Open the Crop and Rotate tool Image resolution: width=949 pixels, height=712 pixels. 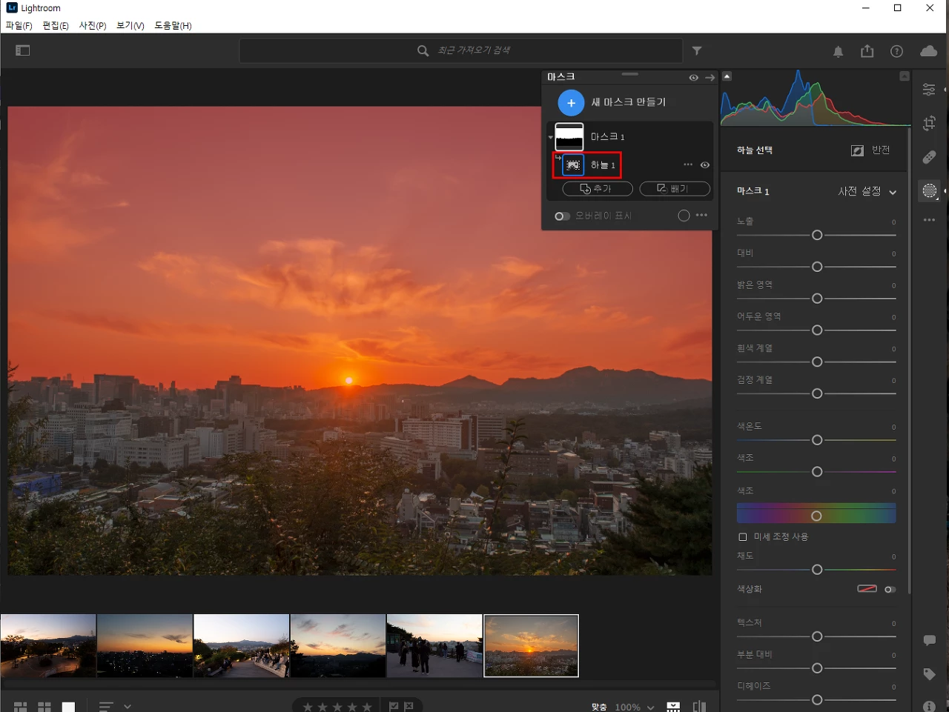[929, 123]
